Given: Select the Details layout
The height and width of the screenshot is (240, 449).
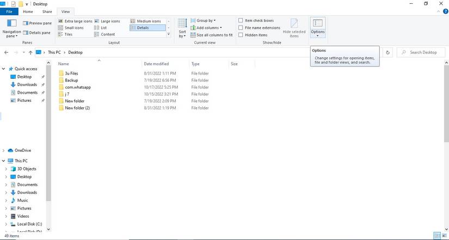Looking at the screenshot, I should click(147, 28).
